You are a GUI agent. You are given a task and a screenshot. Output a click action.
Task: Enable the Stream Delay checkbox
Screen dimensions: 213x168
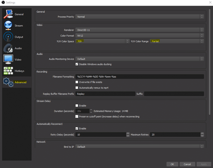pos(77,105)
